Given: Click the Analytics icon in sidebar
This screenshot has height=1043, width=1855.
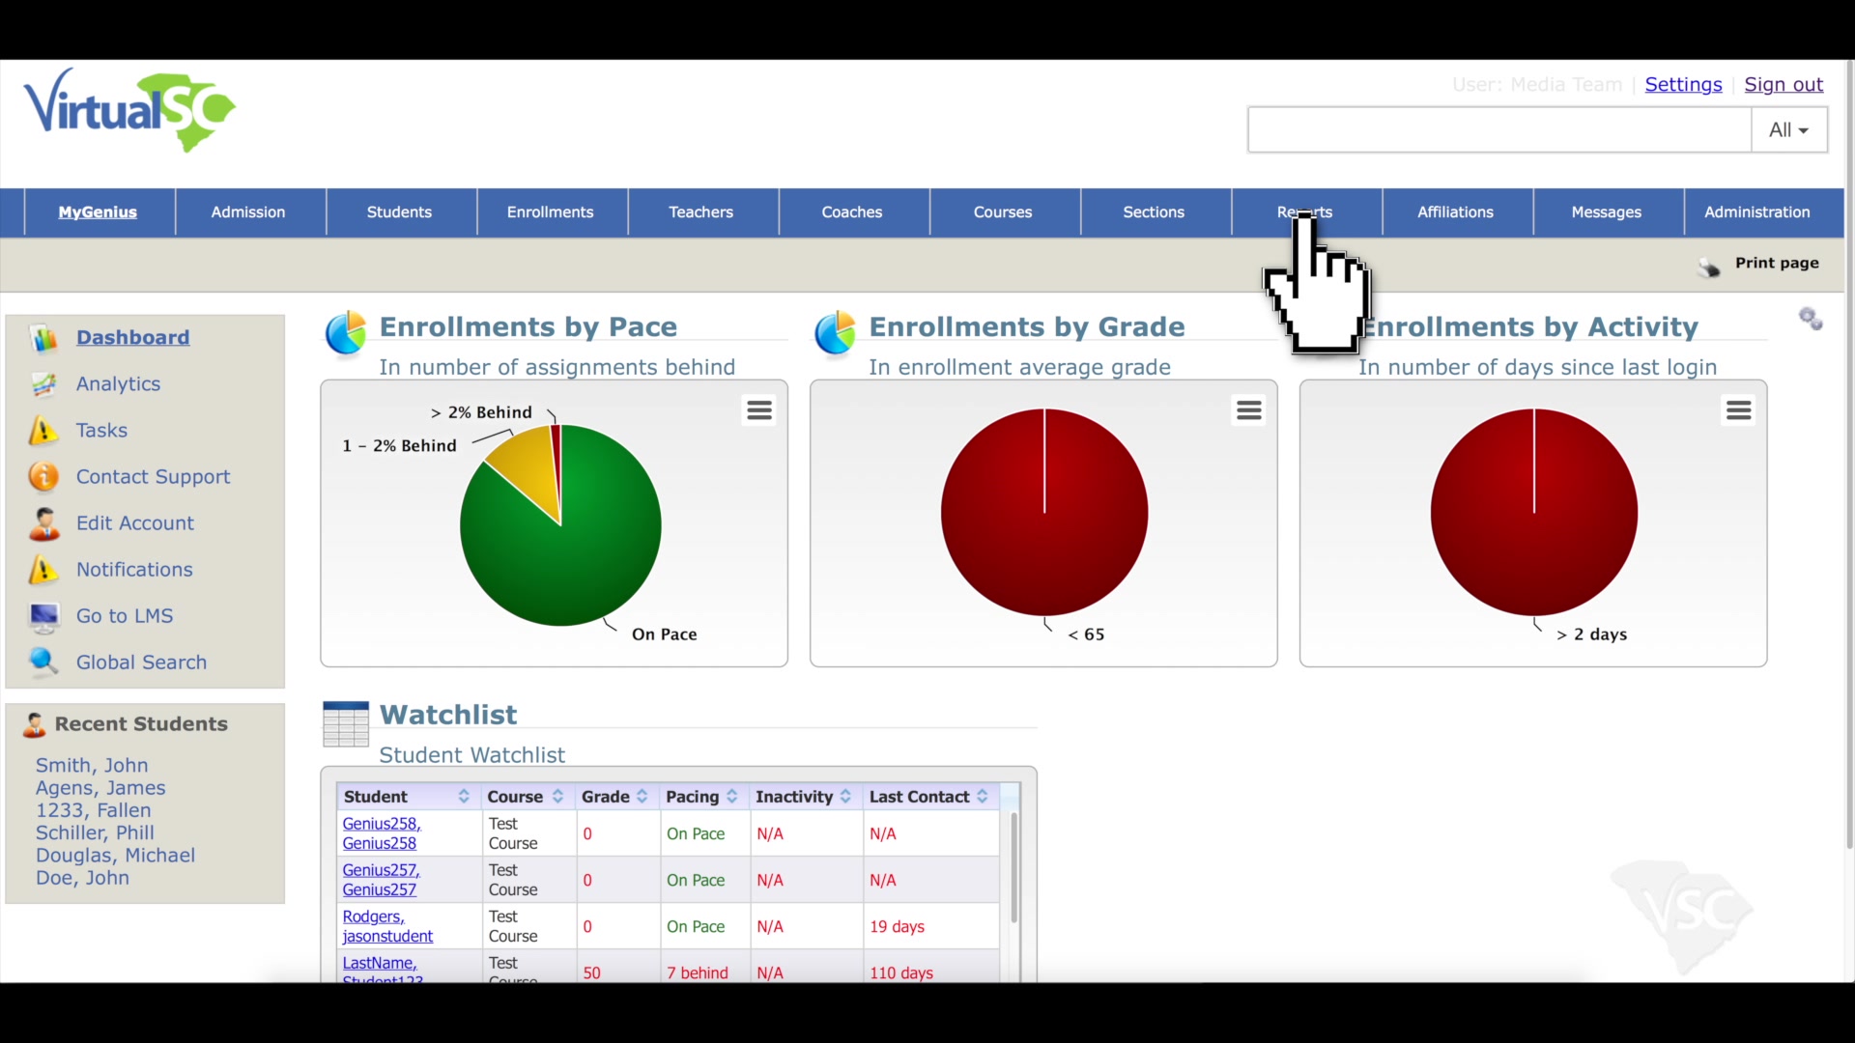Looking at the screenshot, I should pyautogui.click(x=43, y=384).
